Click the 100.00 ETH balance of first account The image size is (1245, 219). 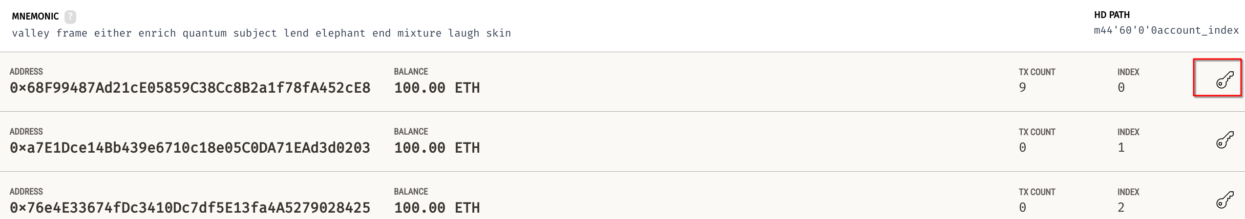[x=437, y=88]
